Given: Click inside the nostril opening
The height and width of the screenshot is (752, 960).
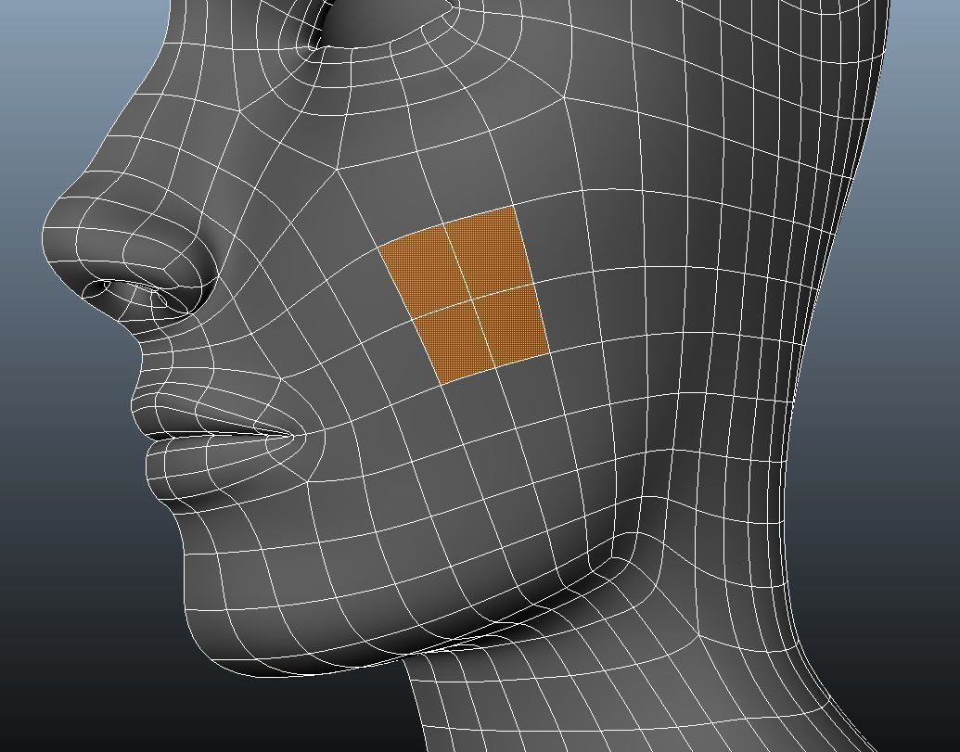Looking at the screenshot, I should 98,288.
